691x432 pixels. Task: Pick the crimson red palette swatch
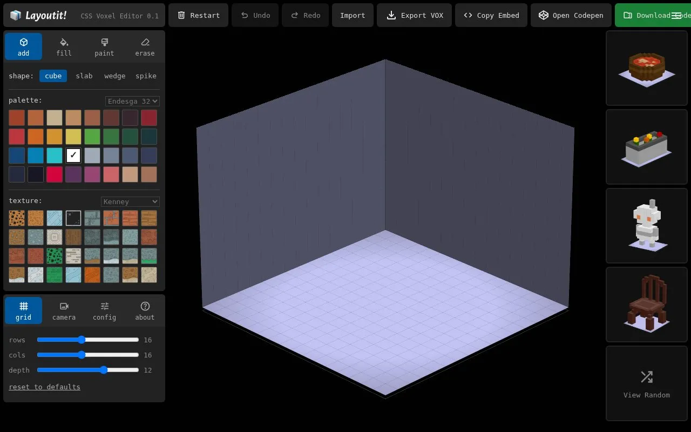point(55,174)
